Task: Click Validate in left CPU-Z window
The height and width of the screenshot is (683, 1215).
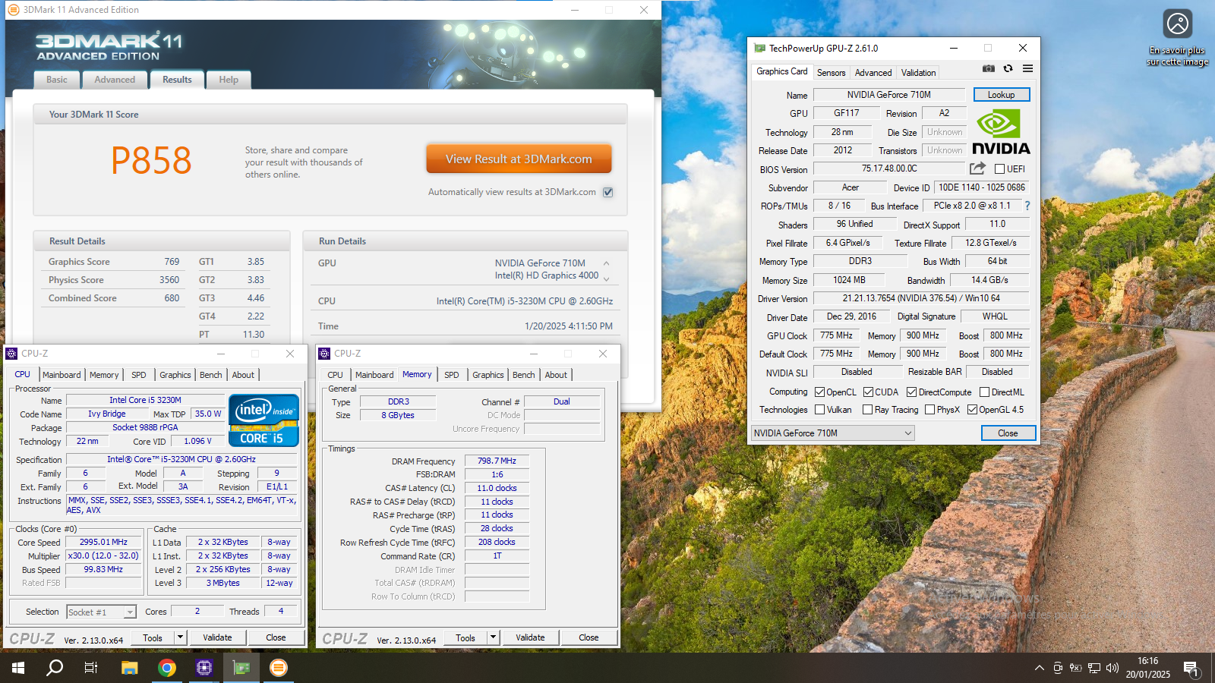Action: (x=217, y=637)
